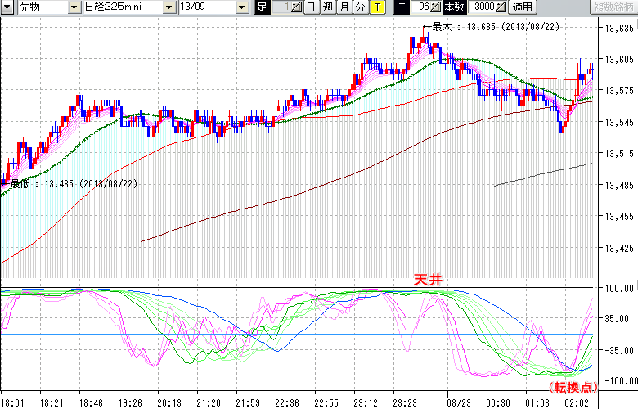
Task: Click the 適用 apply button
Action: tap(522, 7)
